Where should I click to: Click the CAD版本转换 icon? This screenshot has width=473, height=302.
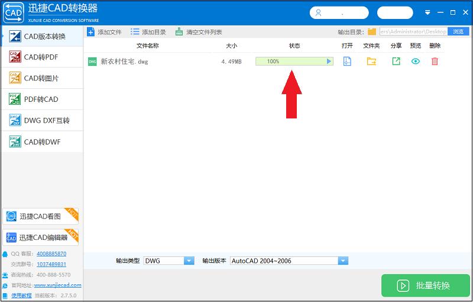pos(15,36)
